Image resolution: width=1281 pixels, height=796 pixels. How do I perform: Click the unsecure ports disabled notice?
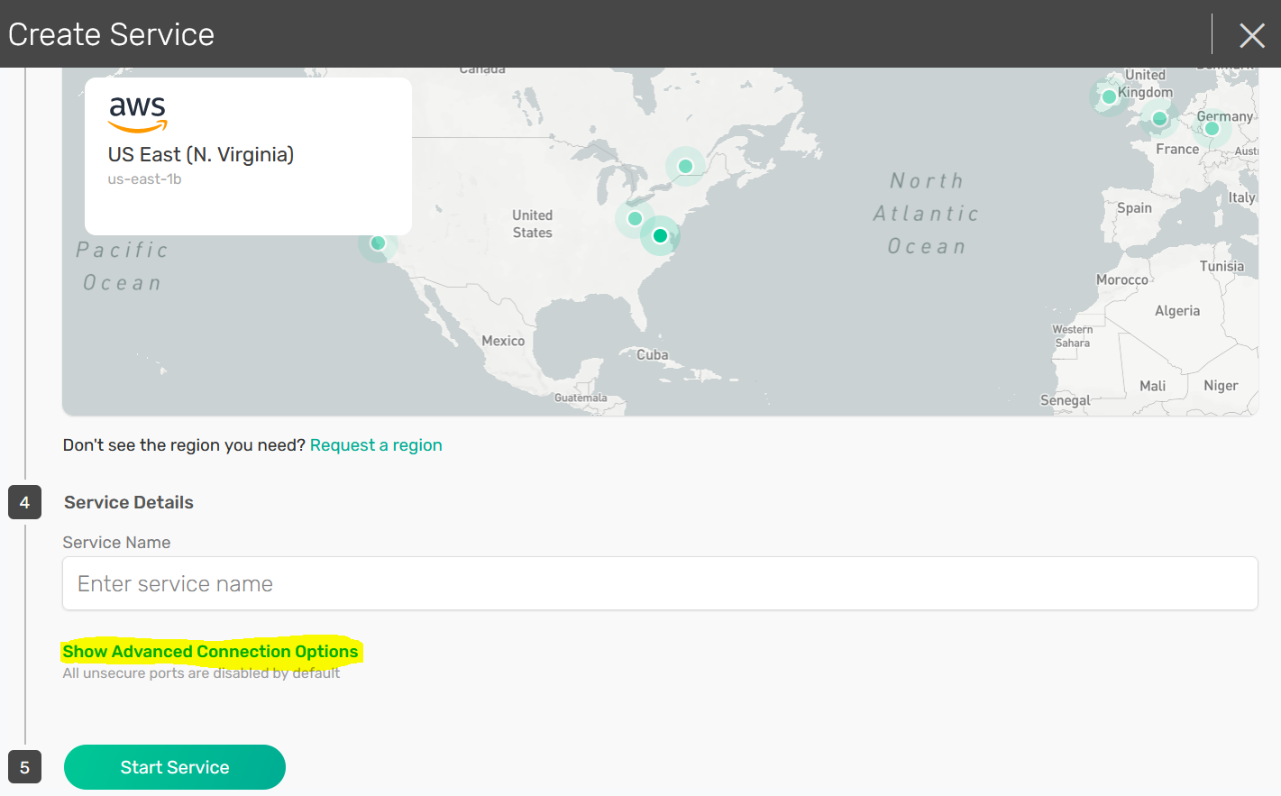pyautogui.click(x=201, y=673)
